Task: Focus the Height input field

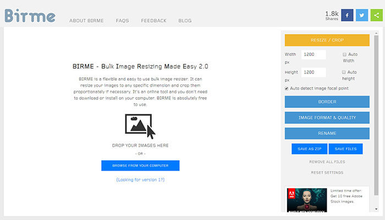Action: pyautogui.click(x=313, y=72)
